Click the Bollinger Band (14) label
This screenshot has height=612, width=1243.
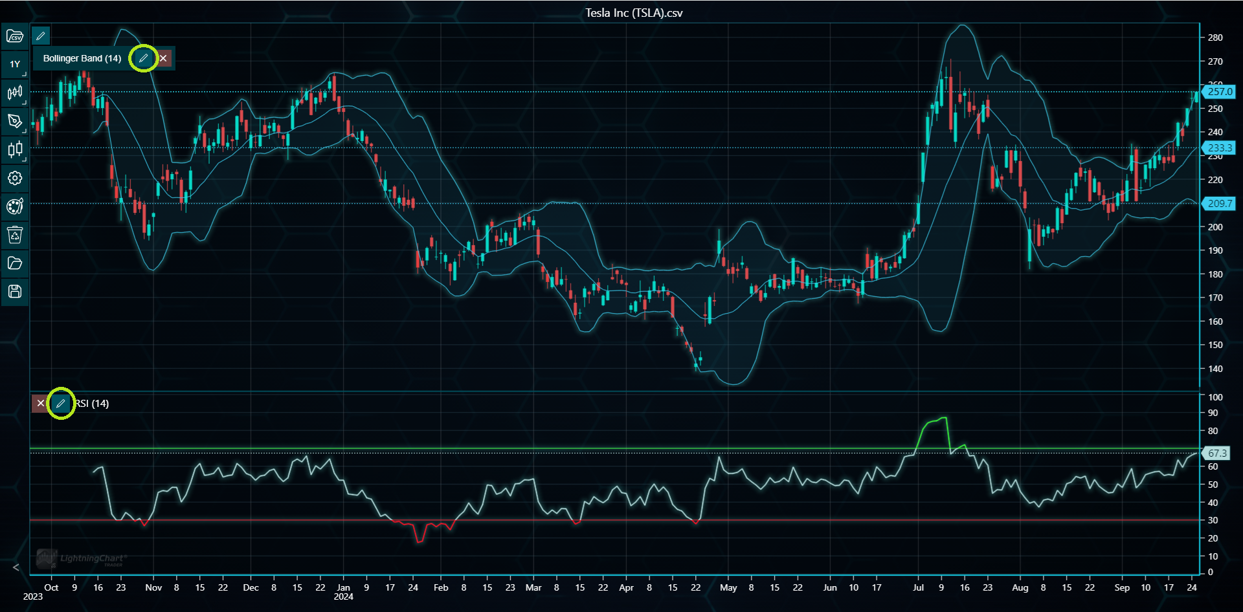click(82, 58)
